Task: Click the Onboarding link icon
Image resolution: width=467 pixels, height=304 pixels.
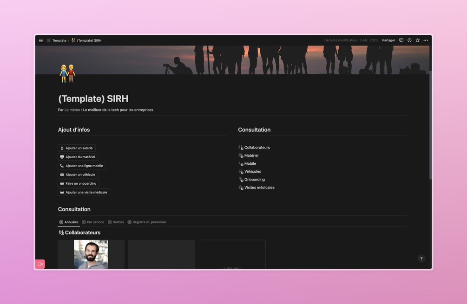Action: (241, 180)
